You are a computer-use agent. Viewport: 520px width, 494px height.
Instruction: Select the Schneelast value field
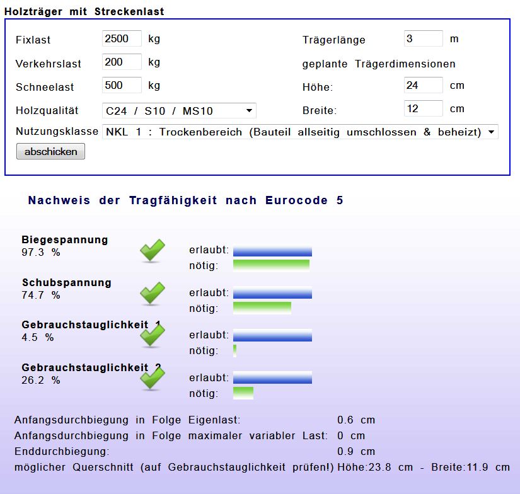click(x=122, y=85)
